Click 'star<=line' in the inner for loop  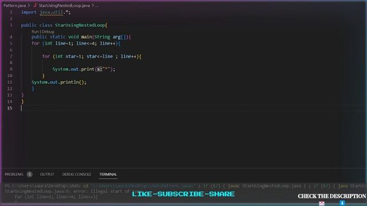click(100, 56)
